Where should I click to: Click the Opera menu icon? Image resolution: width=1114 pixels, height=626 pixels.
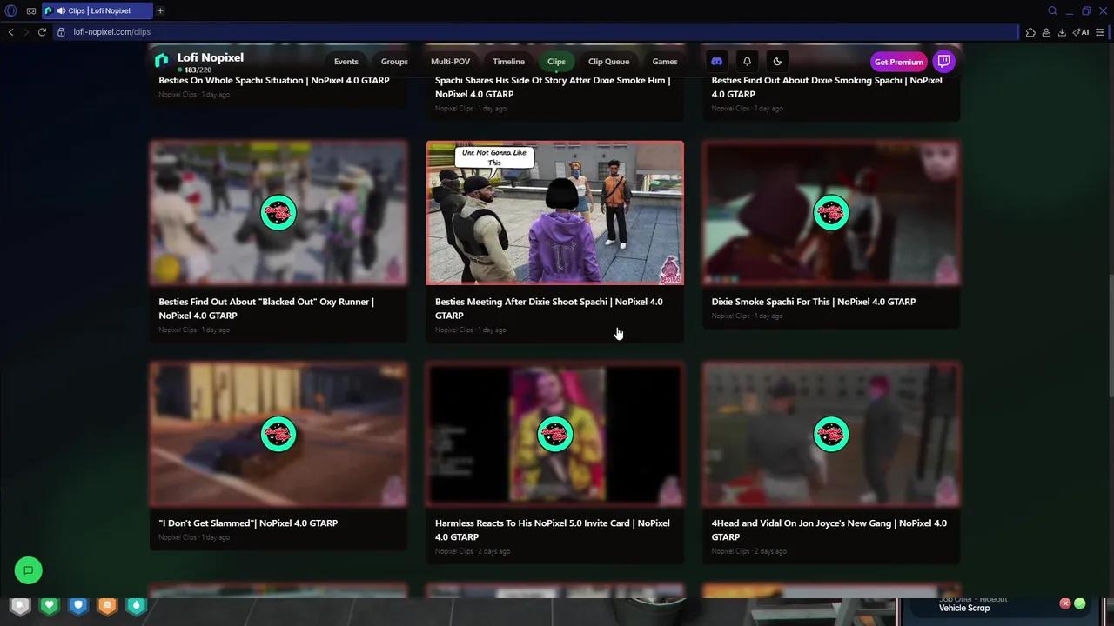click(11, 10)
